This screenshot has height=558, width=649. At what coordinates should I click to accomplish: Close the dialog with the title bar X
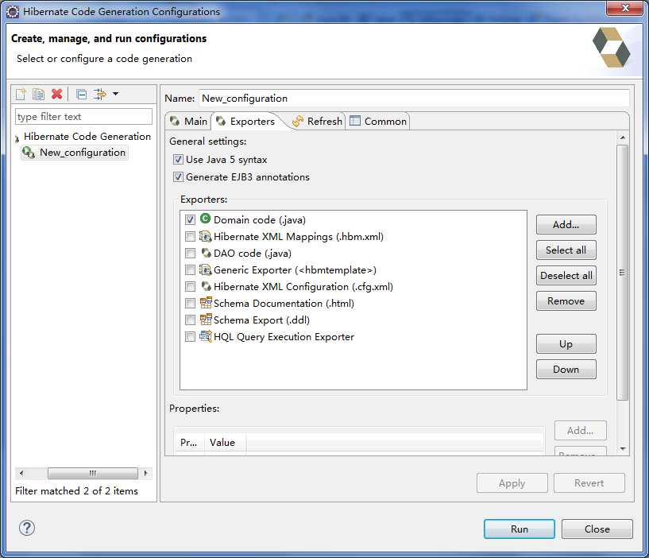[x=624, y=8]
